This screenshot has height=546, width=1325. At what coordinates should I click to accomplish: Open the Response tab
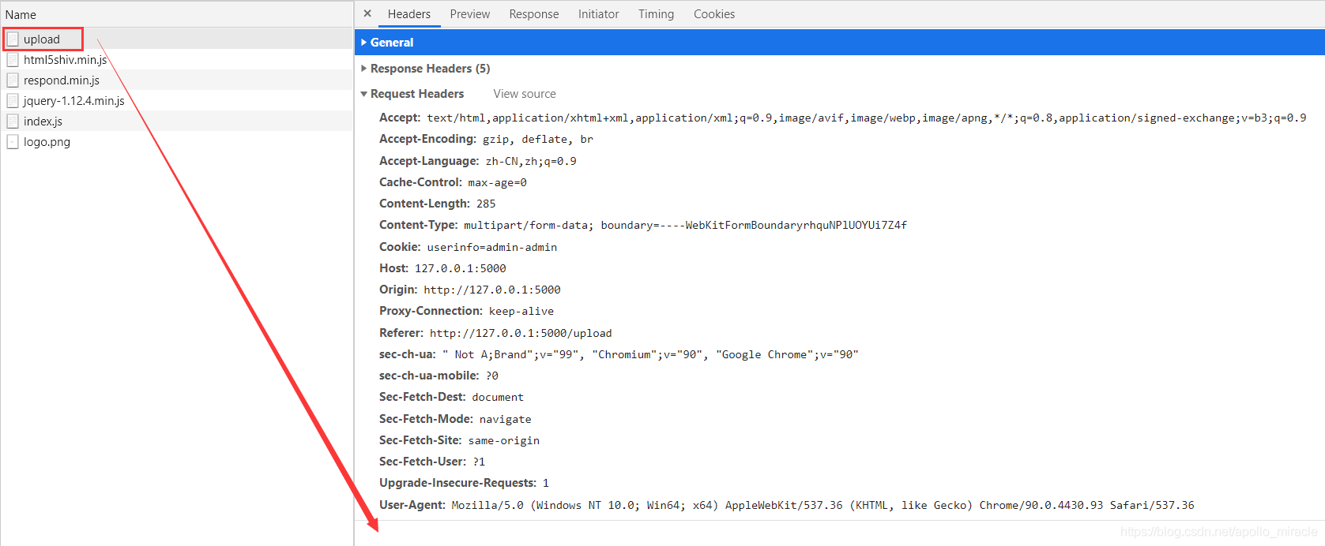[534, 14]
